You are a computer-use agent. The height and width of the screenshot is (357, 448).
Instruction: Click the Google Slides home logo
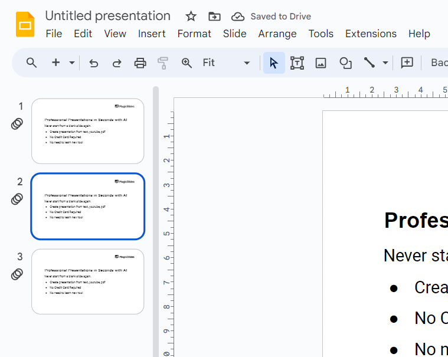click(25, 25)
